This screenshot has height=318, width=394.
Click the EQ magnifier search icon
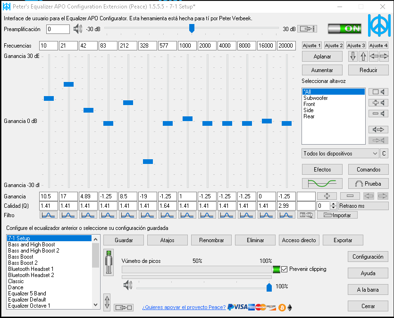pos(306,215)
